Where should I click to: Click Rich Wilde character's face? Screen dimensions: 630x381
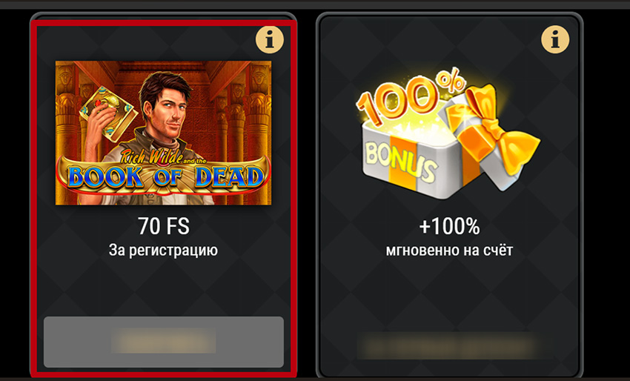pyautogui.click(x=170, y=108)
